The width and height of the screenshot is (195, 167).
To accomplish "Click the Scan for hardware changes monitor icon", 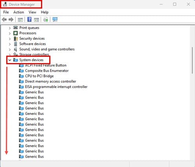I will coord(55,19).
